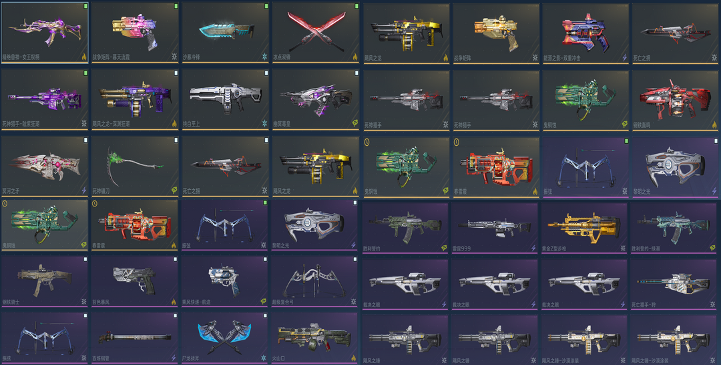This screenshot has height=365, width=721.
Task: Click the snowflake icon on 尸龙战斧 card
Action: (264, 358)
